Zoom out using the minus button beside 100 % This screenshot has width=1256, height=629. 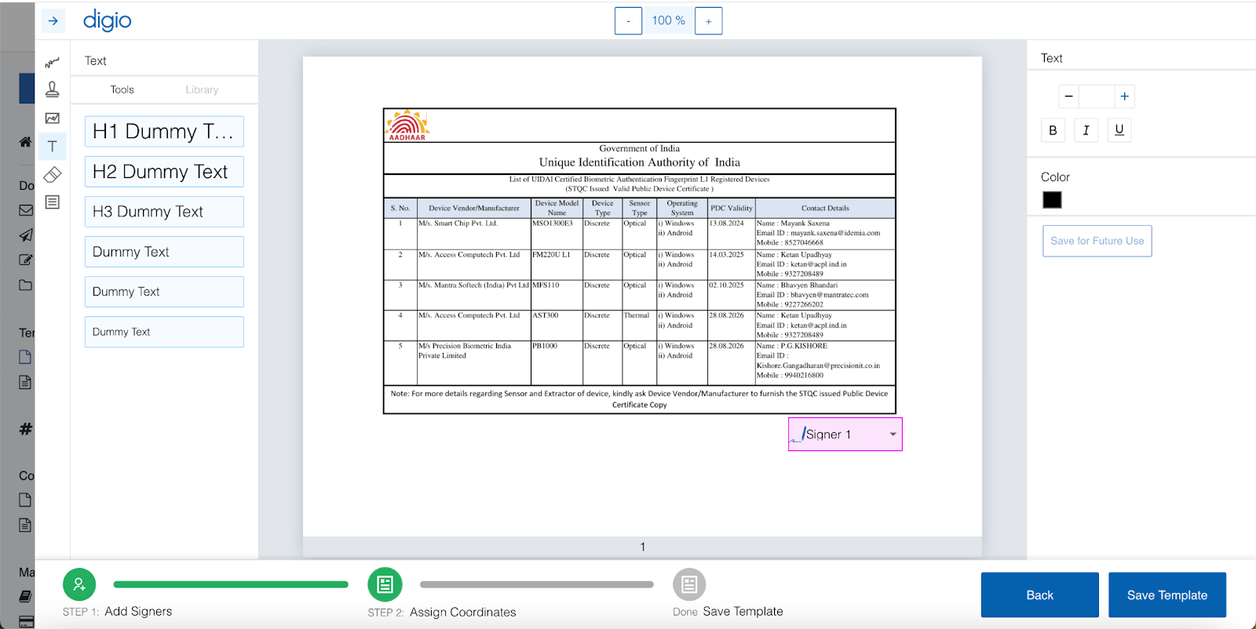[628, 21]
